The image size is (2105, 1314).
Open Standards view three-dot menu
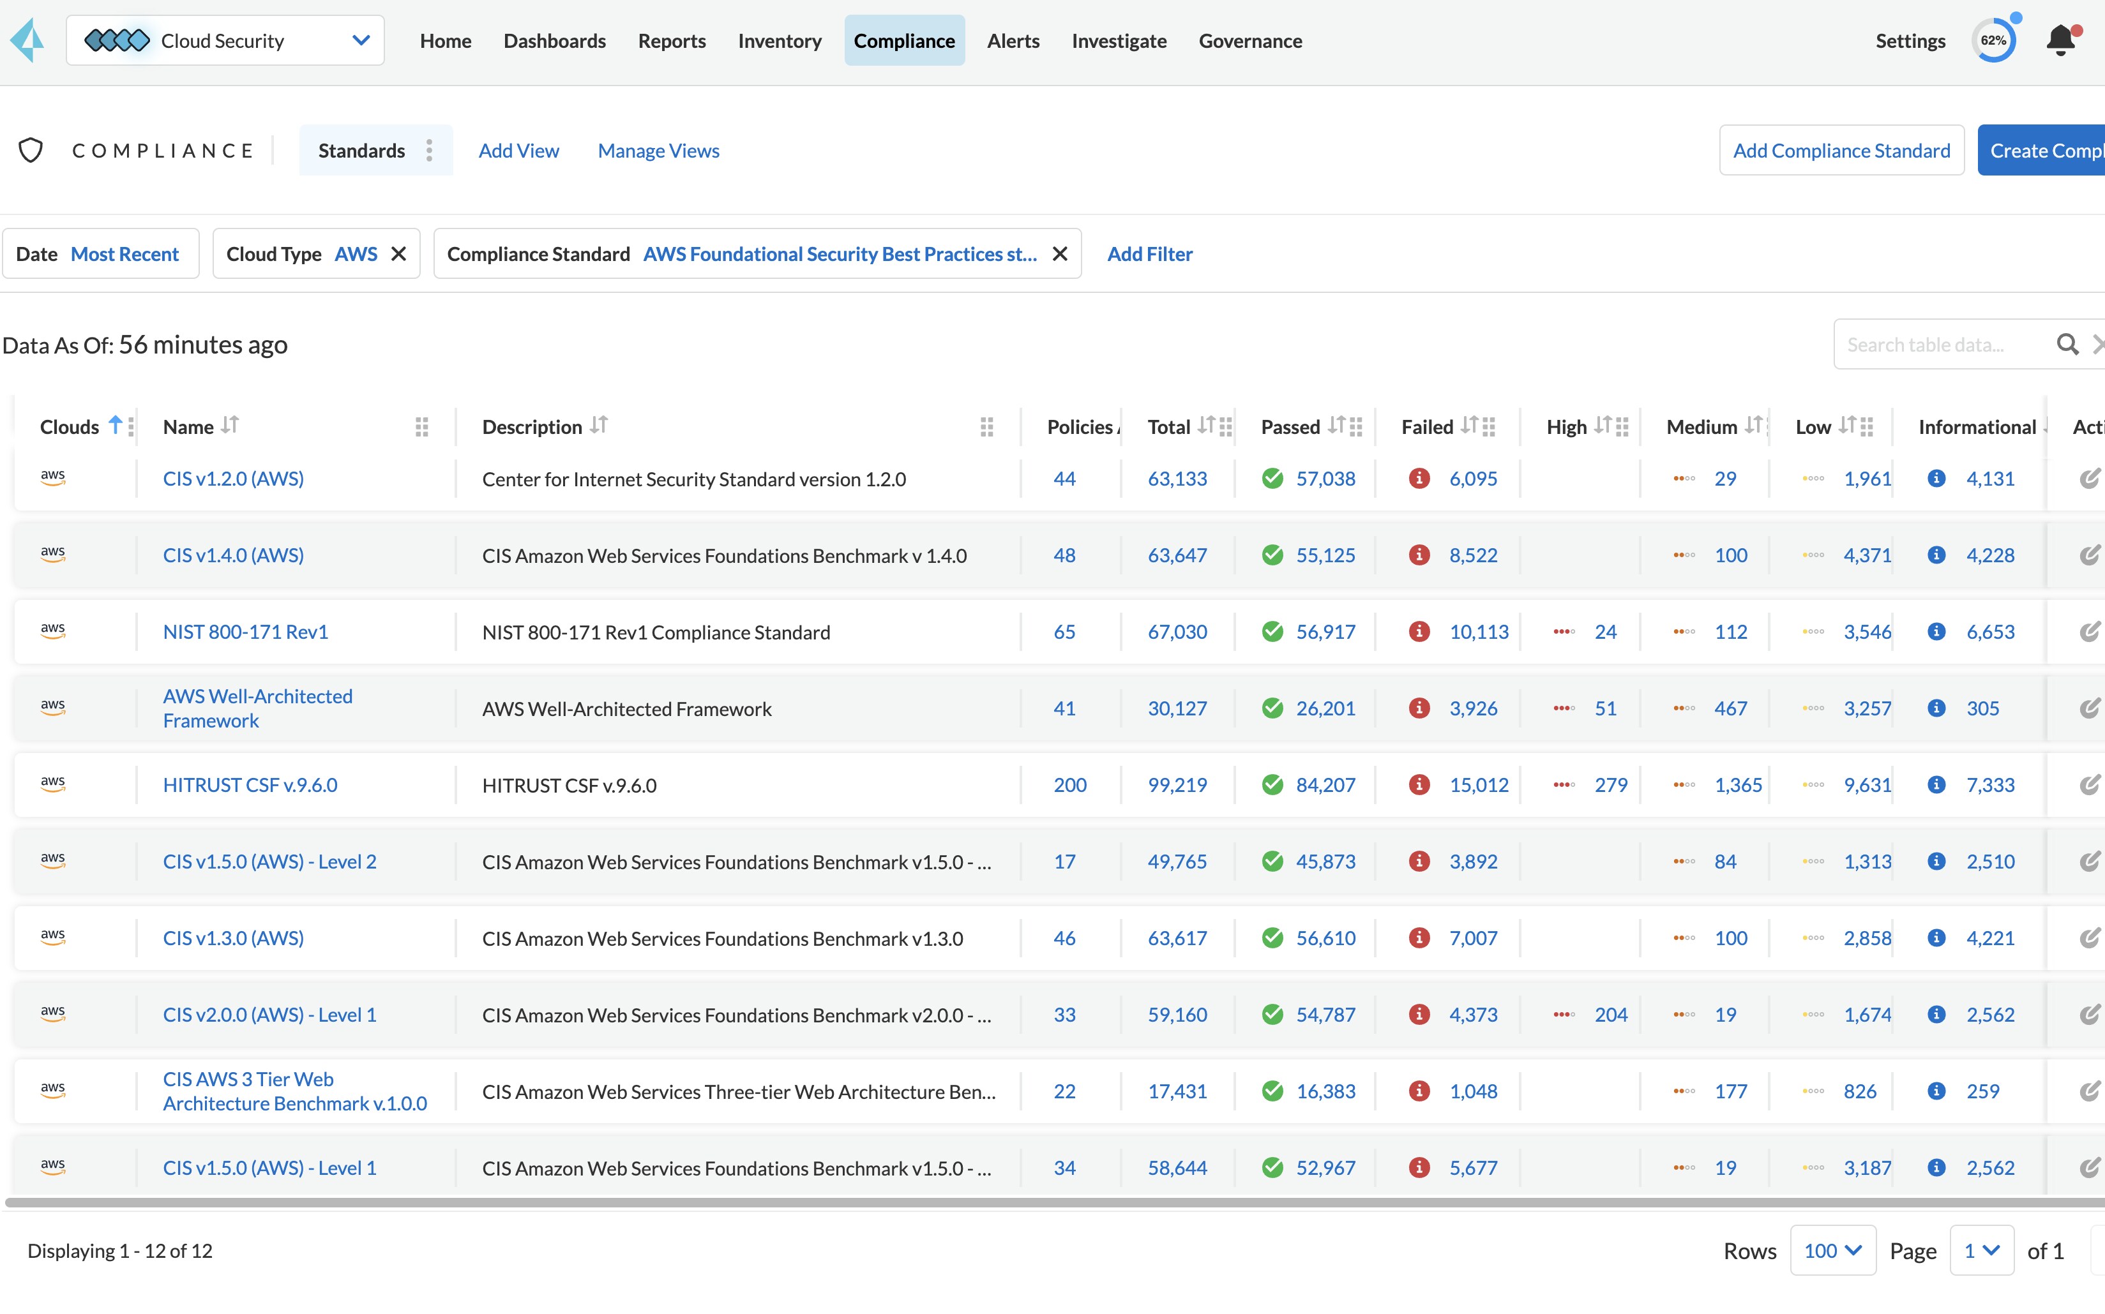pyautogui.click(x=430, y=151)
